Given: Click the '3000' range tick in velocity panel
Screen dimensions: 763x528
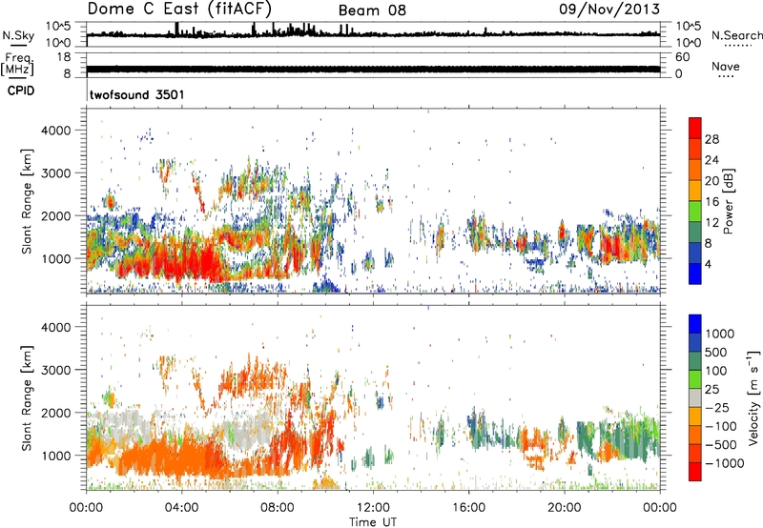Looking at the screenshot, I should point(56,370).
